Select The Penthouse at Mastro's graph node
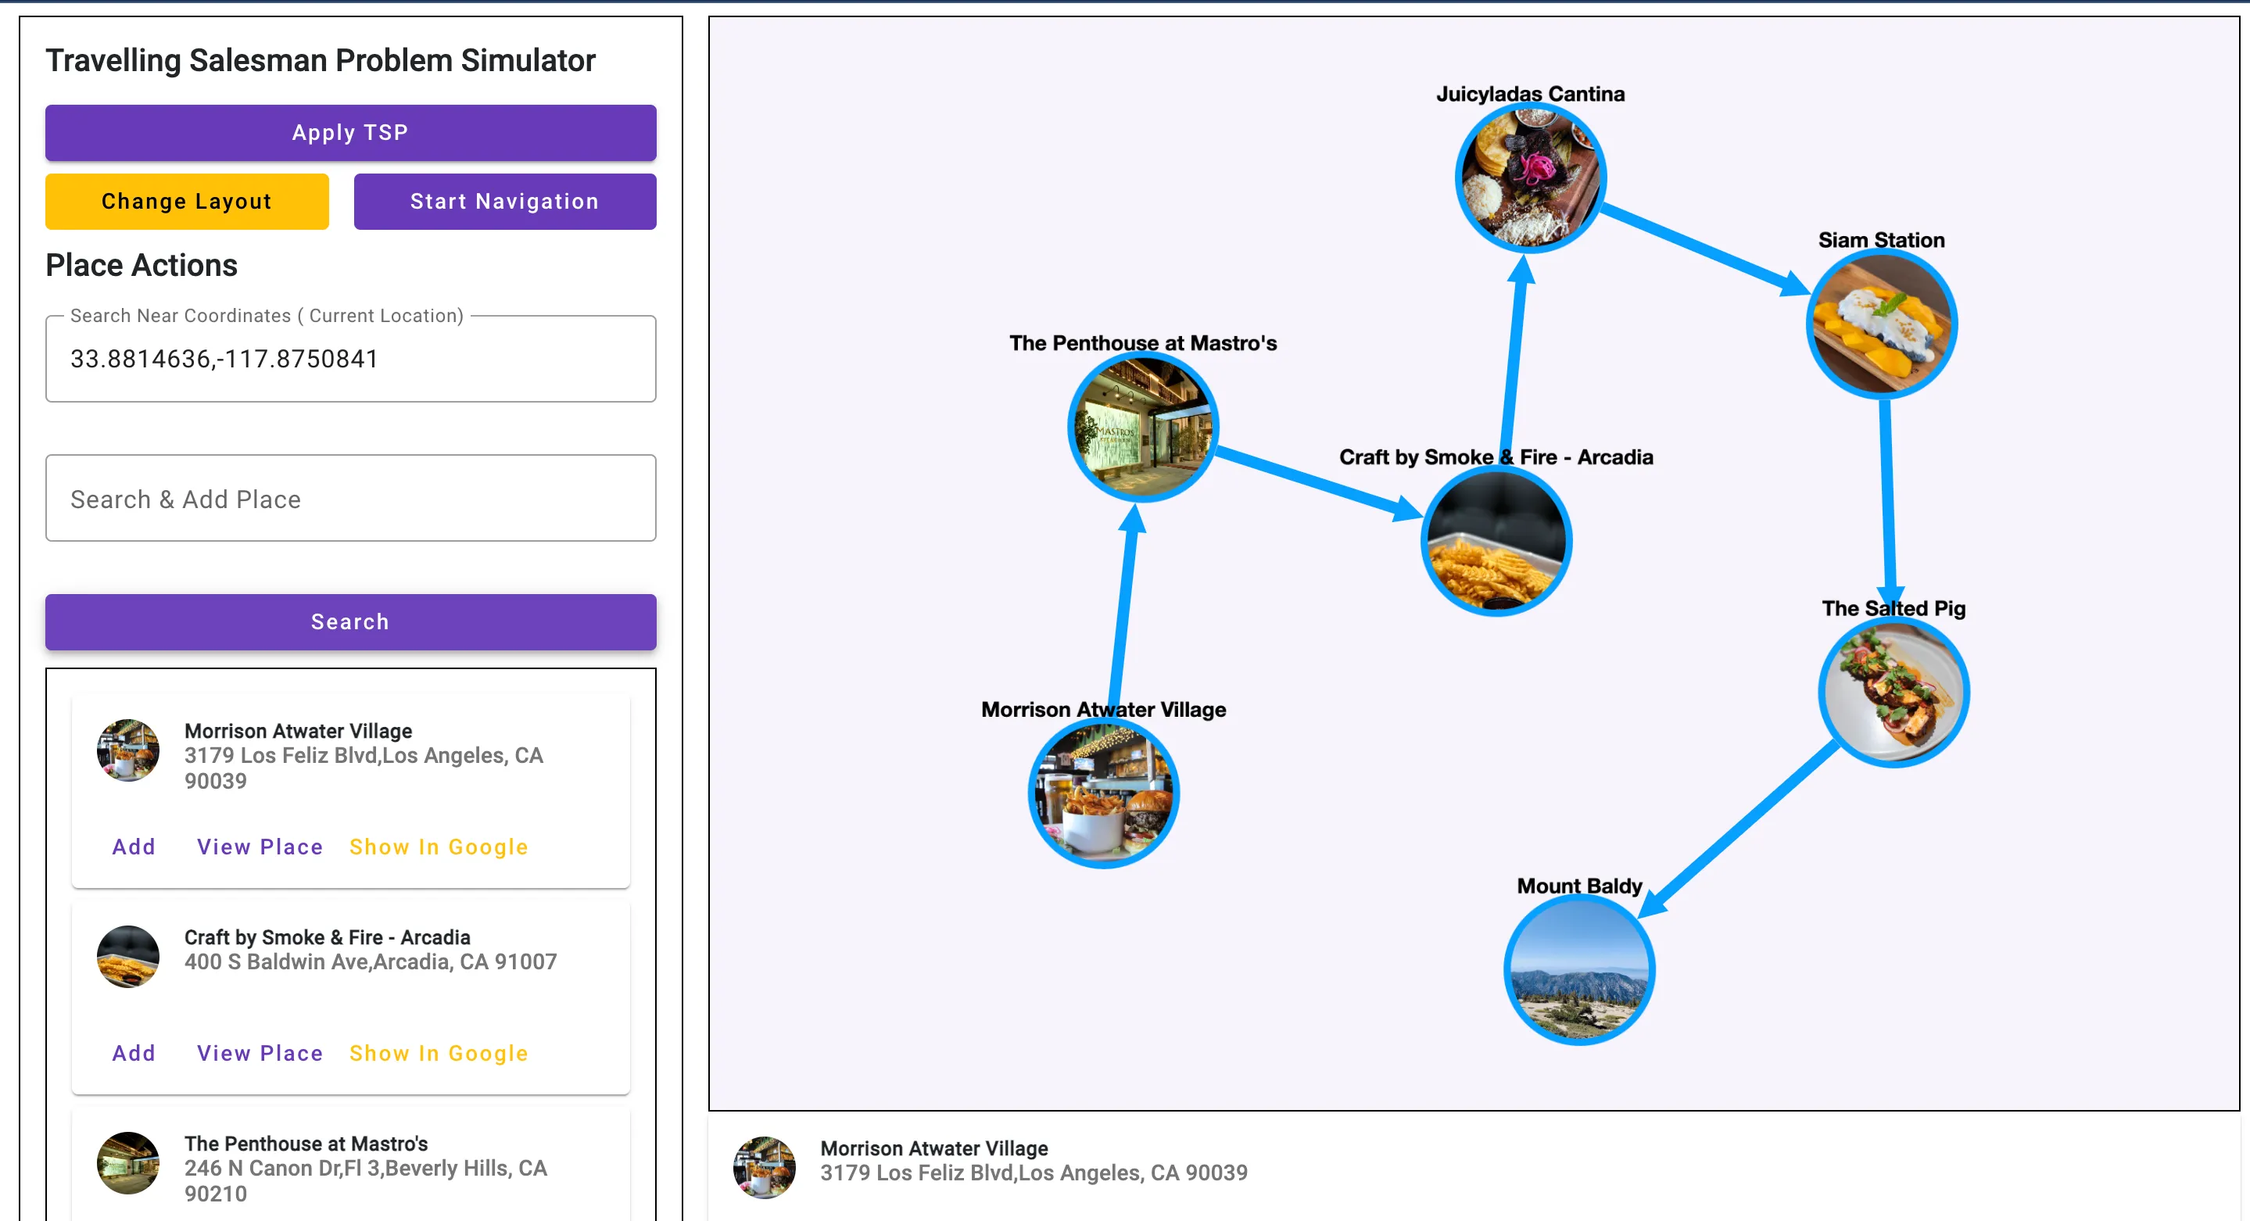The image size is (2250, 1221). pos(1142,426)
